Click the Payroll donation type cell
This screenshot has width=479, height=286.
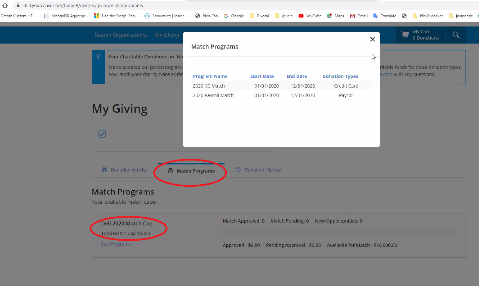coord(346,95)
